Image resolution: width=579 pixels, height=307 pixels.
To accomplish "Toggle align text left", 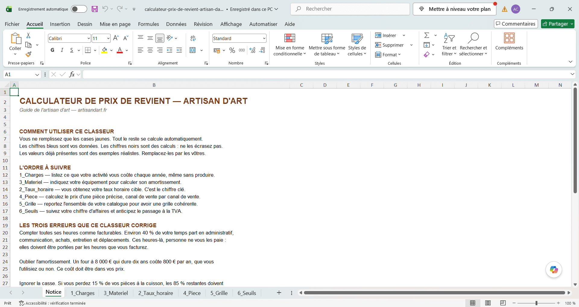I will pyautogui.click(x=141, y=50).
